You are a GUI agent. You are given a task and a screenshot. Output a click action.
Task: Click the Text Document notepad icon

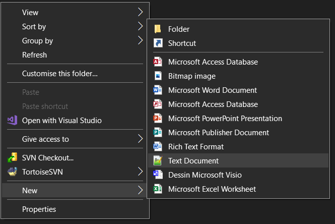(158, 160)
